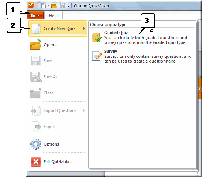Click the Export page-arrow icon
This screenshot has width=202, height=177.
(x=36, y=127)
